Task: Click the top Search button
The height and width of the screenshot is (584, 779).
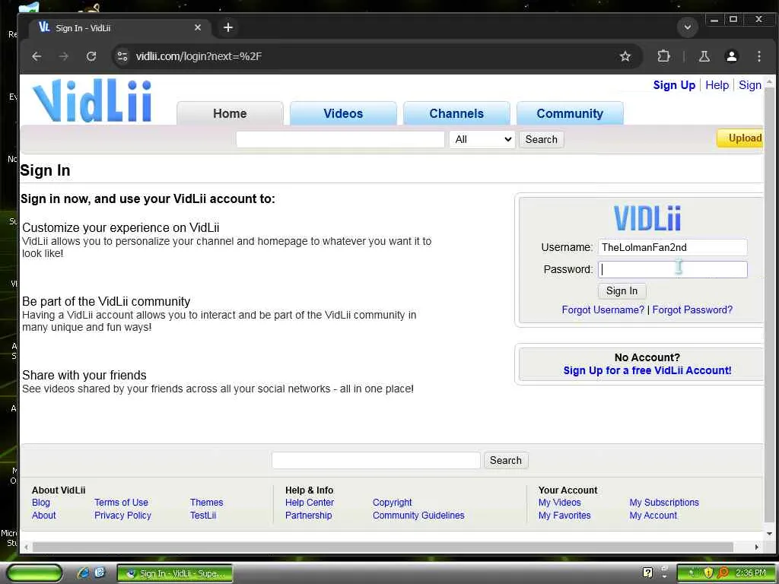Action: [541, 140]
